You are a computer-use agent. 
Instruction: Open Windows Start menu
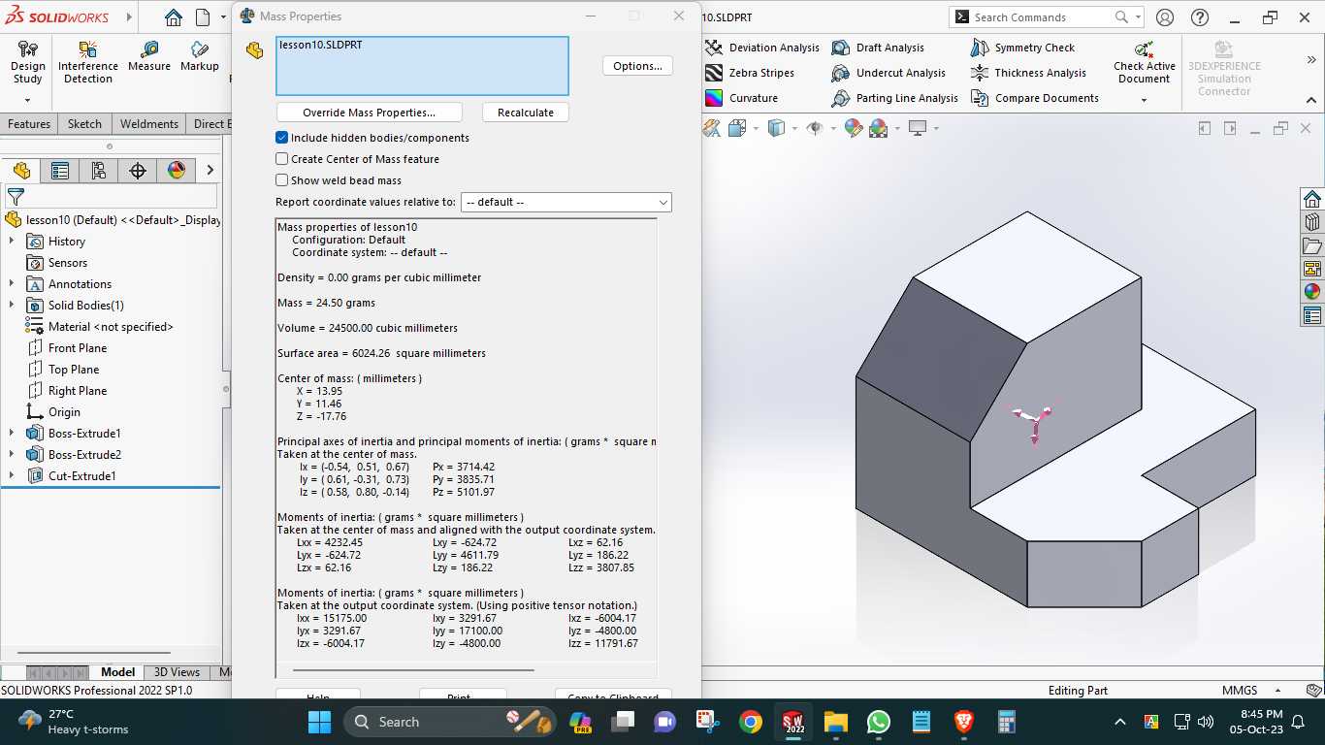click(319, 722)
